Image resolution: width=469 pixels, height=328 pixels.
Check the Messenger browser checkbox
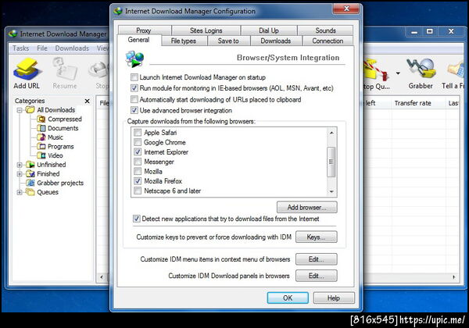[x=138, y=162]
